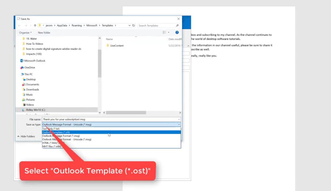Click 'Templates' in address breadcrumb

click(x=108, y=25)
